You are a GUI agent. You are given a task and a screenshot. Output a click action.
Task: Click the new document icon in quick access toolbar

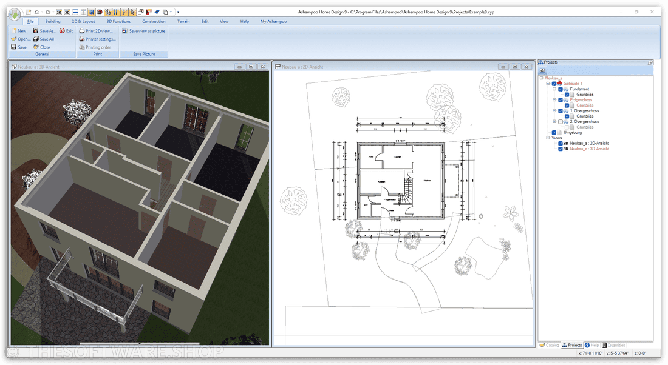29,12
